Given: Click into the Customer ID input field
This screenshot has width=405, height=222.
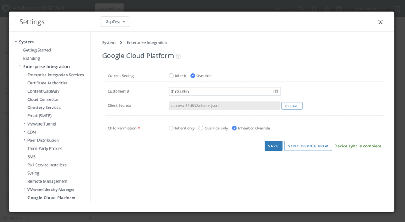Looking at the screenshot, I should point(225,91).
